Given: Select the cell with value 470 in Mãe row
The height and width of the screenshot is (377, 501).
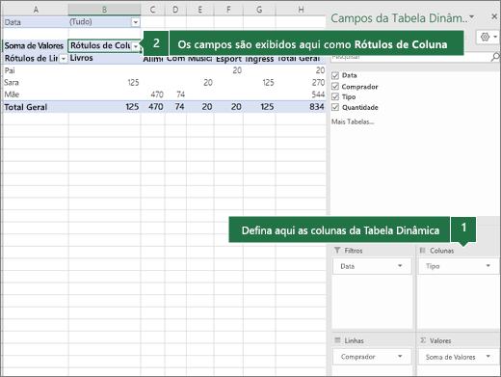Looking at the screenshot, I should click(153, 94).
